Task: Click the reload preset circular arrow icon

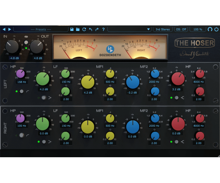Action: [84, 29]
